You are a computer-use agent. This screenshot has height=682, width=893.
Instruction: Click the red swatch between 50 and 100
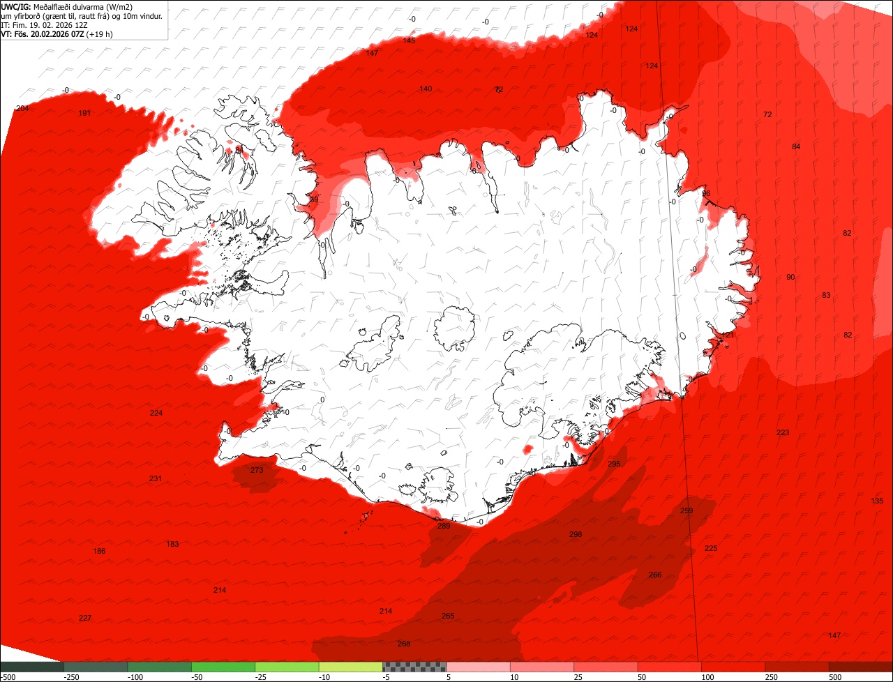pyautogui.click(x=669, y=667)
